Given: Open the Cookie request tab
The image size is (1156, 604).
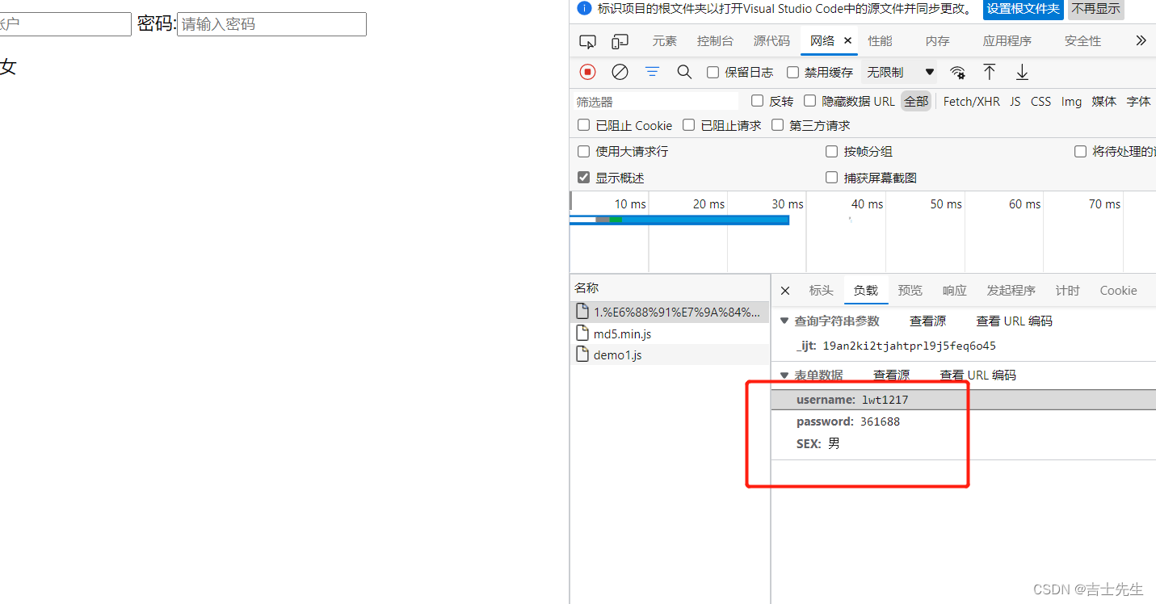Looking at the screenshot, I should (1118, 291).
